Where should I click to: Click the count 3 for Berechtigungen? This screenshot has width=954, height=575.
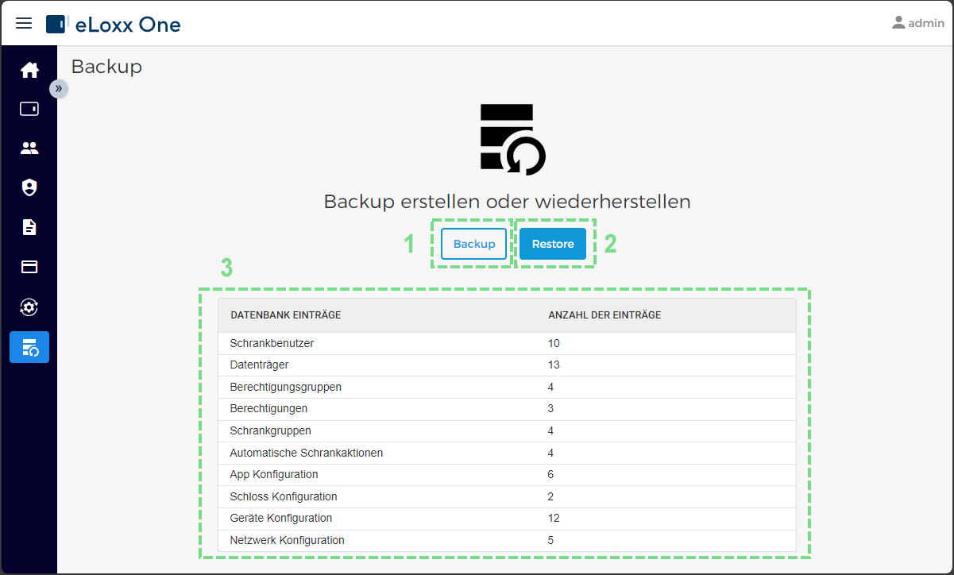[550, 409]
